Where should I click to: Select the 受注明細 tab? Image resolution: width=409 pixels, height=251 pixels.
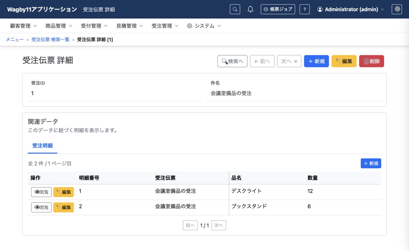42,146
